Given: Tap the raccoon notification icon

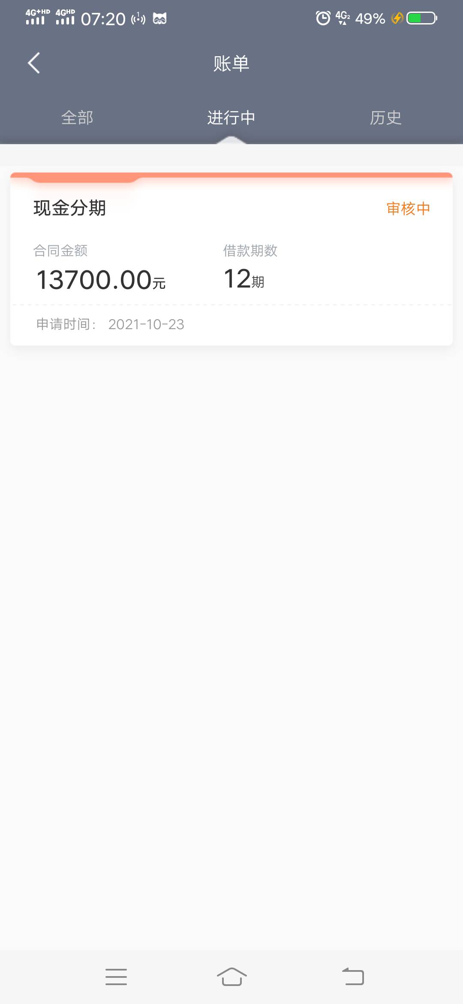Looking at the screenshot, I should pos(159,18).
